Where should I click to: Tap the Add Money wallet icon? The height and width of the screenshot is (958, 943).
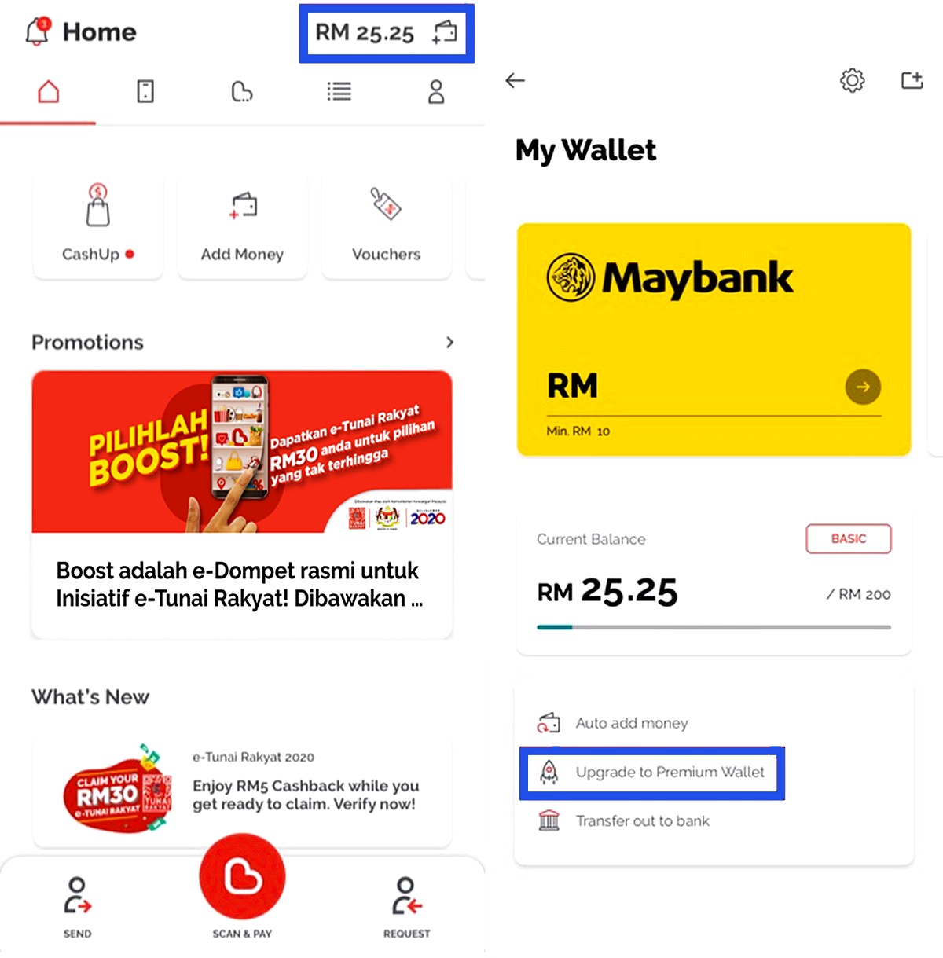(x=243, y=205)
